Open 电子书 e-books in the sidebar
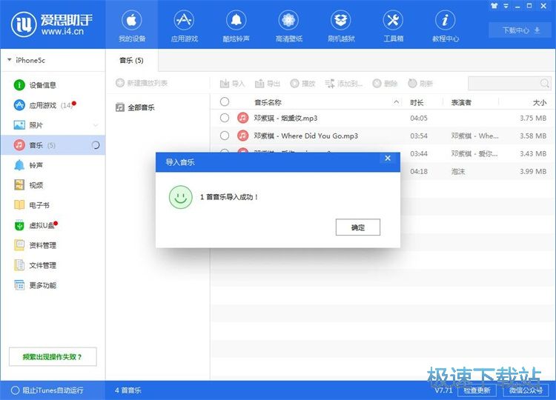The width and height of the screenshot is (556, 400). pos(53,204)
